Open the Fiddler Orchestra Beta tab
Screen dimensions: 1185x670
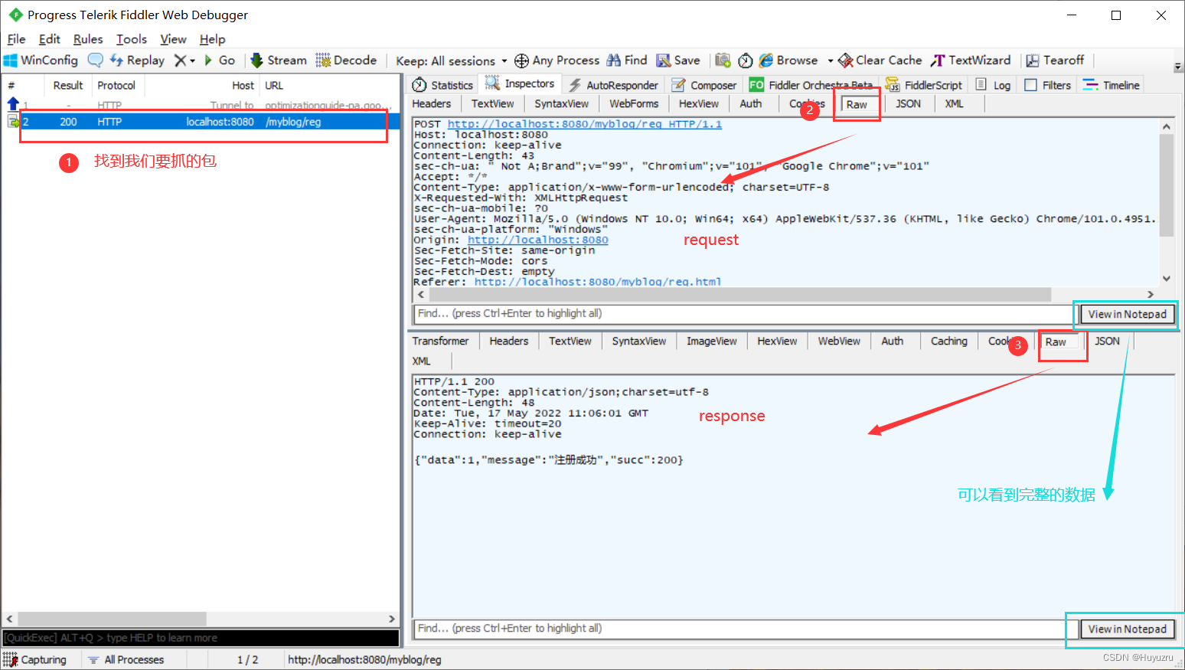point(811,85)
